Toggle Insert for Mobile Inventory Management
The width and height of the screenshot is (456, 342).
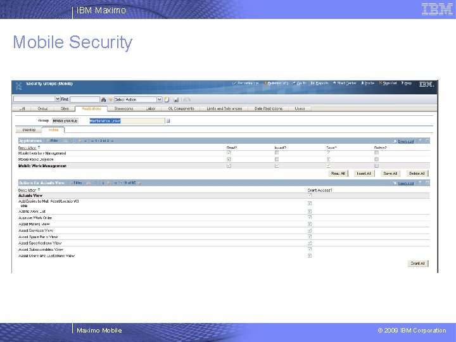point(277,153)
